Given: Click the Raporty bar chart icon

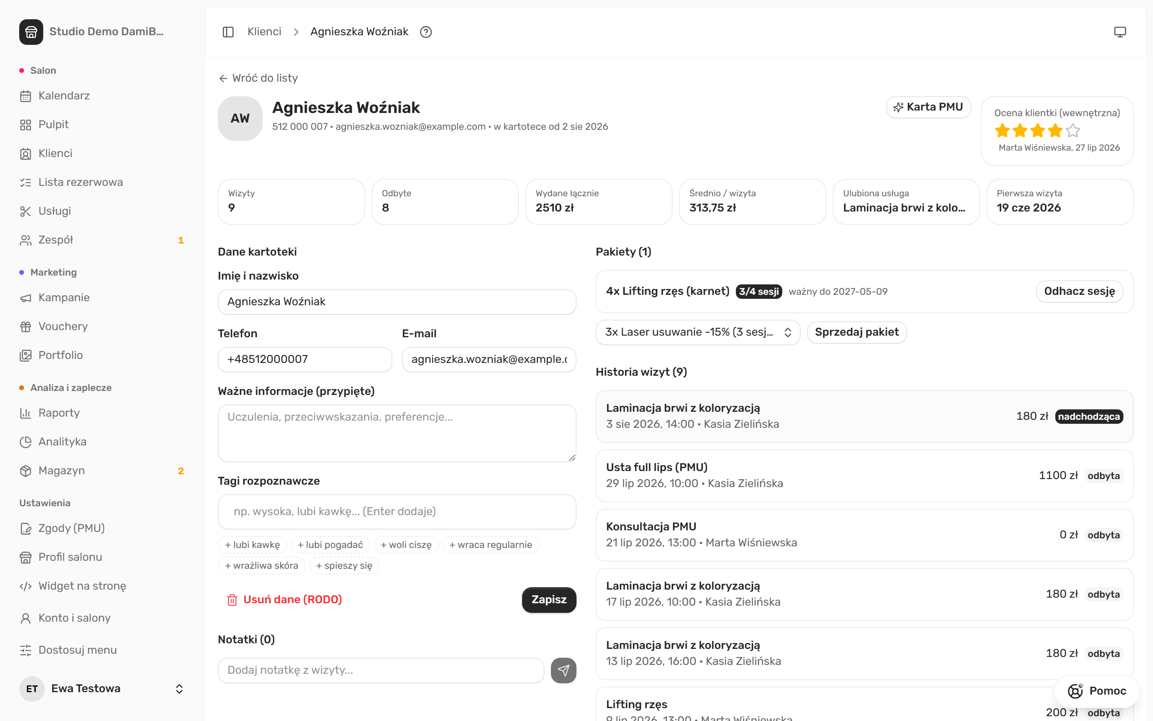Looking at the screenshot, I should pos(26,413).
